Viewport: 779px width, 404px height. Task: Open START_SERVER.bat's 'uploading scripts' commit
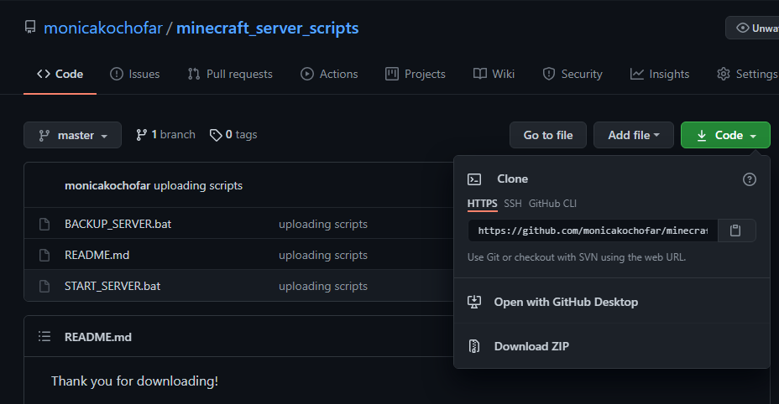(x=323, y=286)
